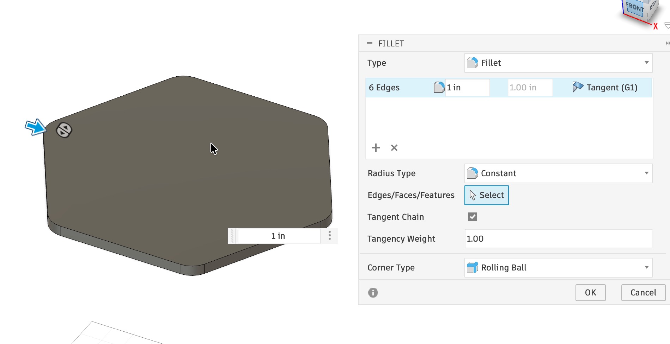Image resolution: width=670 pixels, height=344 pixels.
Task: Open the three-dot options beside canvas radius field
Action: point(330,236)
